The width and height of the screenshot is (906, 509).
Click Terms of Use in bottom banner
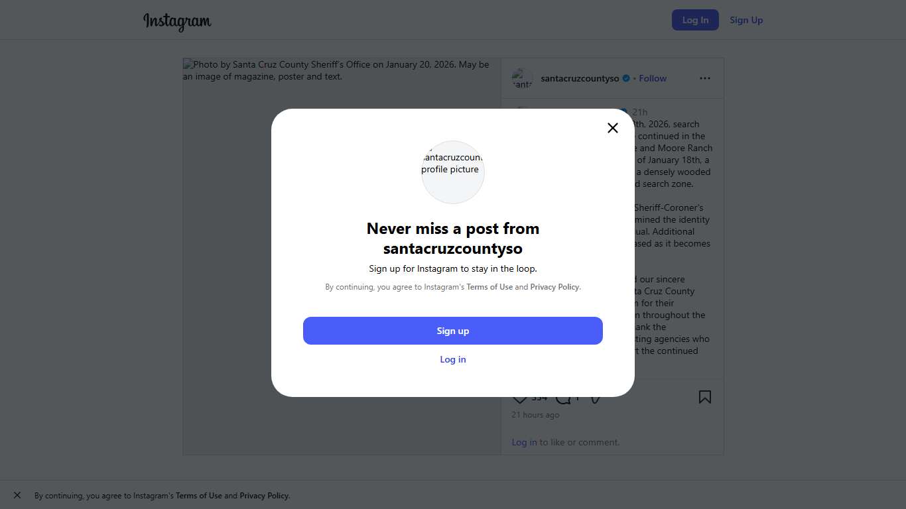point(199,496)
